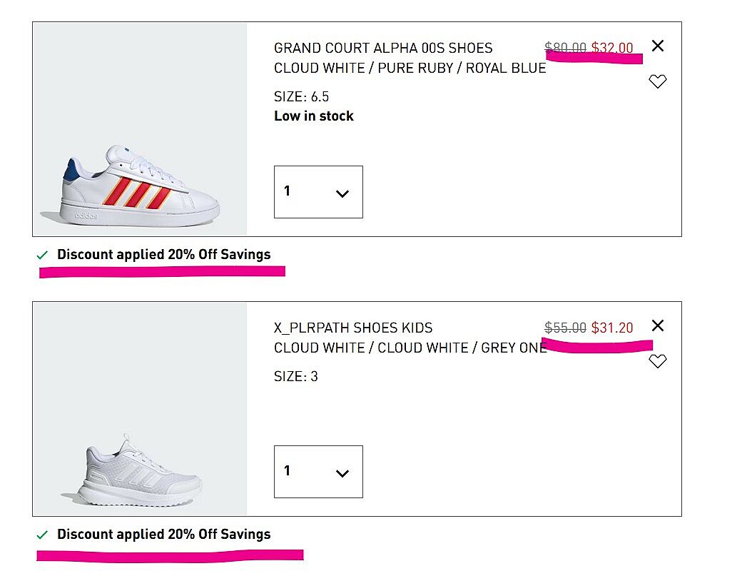The width and height of the screenshot is (747, 571).
Task: Click the Low in stock label
Action: coord(314,116)
